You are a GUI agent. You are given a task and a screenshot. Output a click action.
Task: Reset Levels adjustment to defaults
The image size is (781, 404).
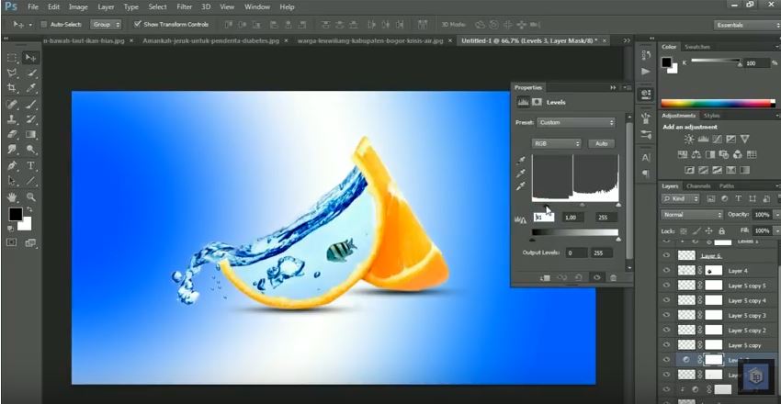click(579, 277)
